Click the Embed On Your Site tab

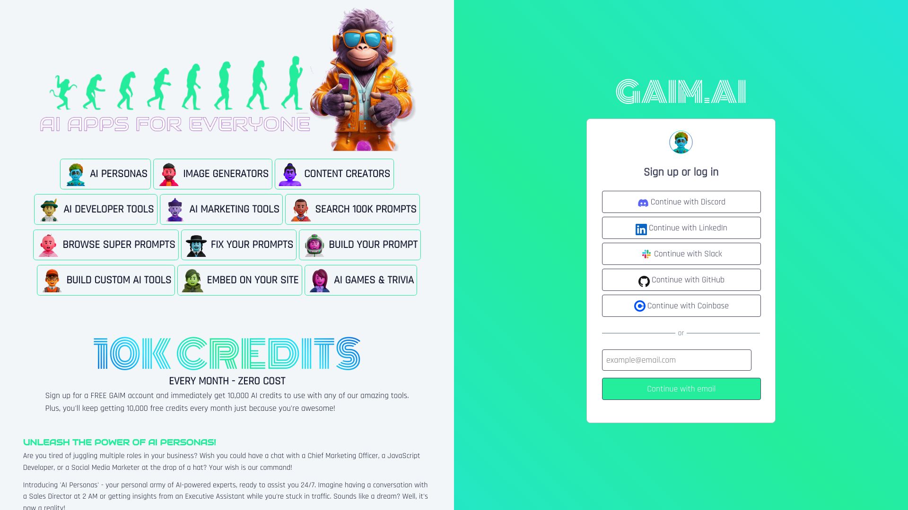click(x=239, y=280)
